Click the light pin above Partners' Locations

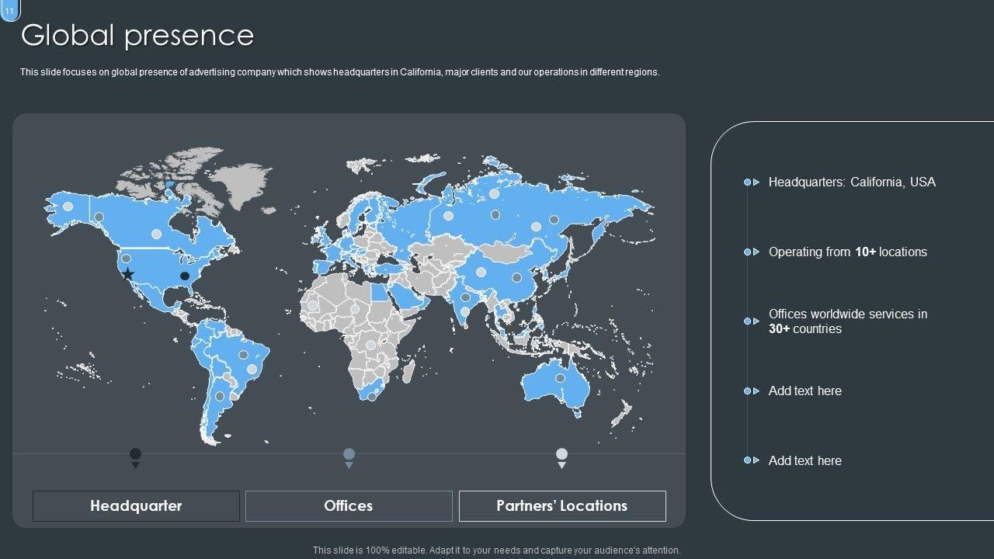(561, 455)
